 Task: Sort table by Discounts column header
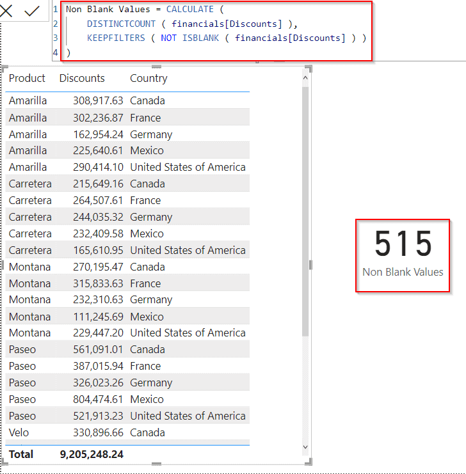click(82, 78)
